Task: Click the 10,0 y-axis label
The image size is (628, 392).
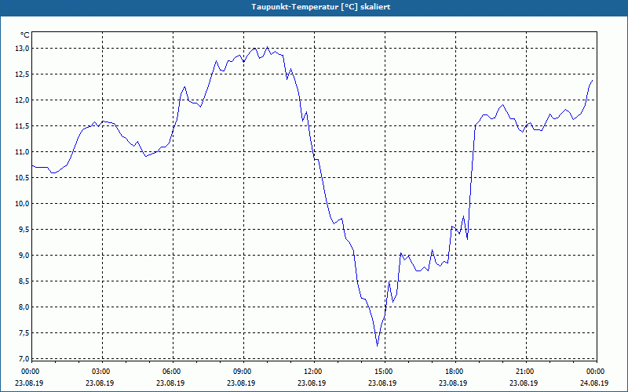Action: point(22,204)
